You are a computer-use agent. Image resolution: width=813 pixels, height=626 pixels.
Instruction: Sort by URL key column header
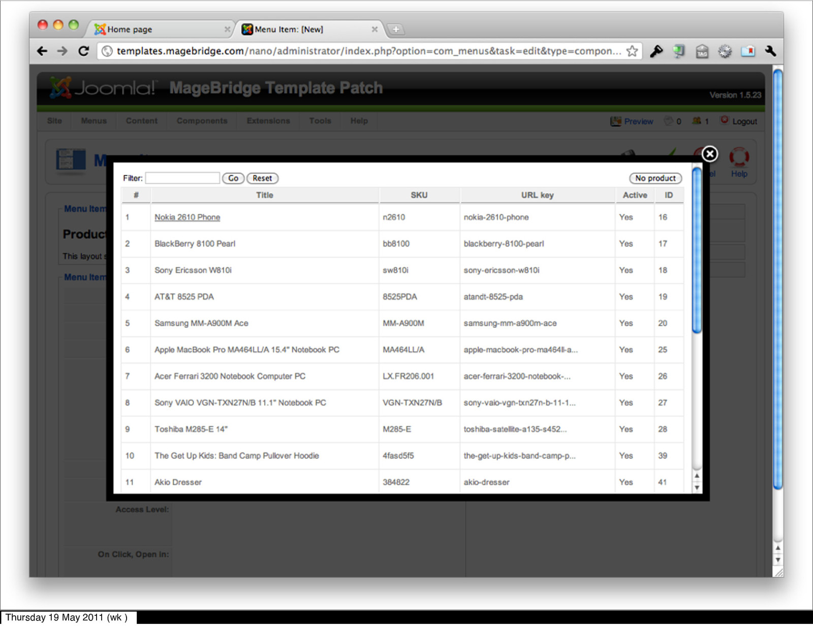(x=537, y=195)
